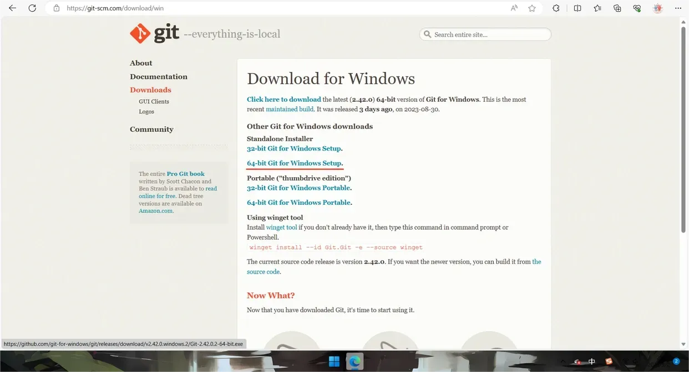
Task: Click the 64-bit Git for Windows Setup link
Action: [294, 163]
